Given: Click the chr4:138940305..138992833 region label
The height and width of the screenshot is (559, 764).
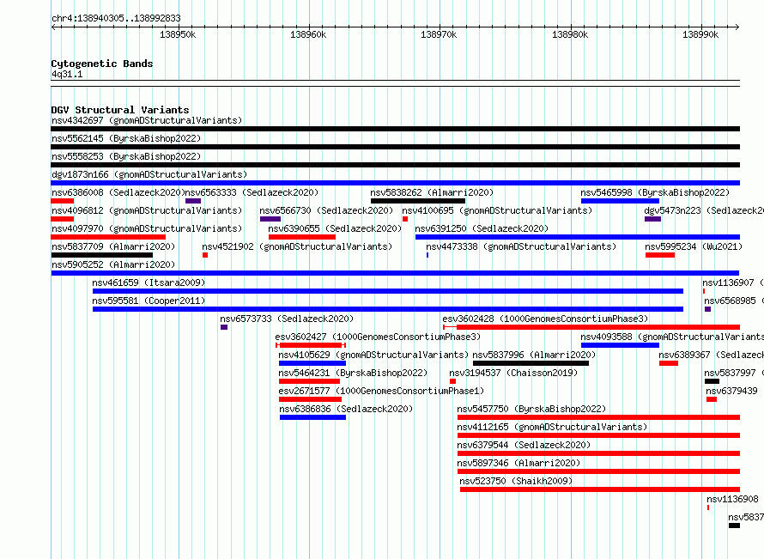Looking at the screenshot, I should [116, 18].
